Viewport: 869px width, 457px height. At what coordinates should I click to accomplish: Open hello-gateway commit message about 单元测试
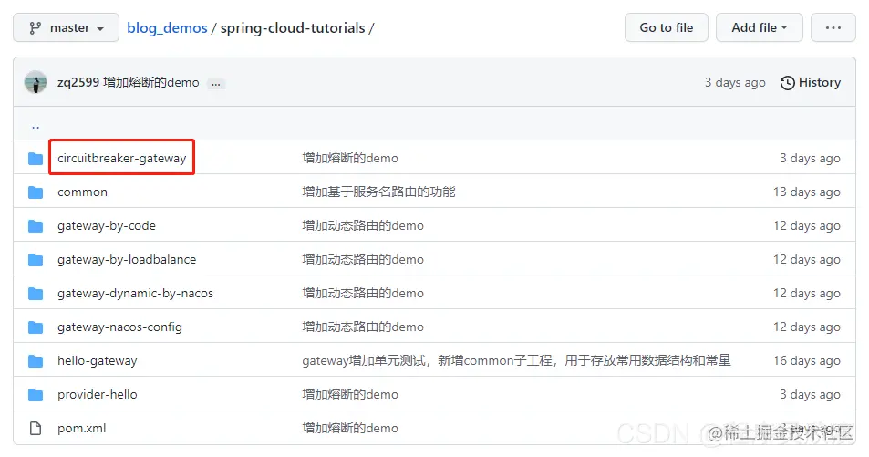516,360
